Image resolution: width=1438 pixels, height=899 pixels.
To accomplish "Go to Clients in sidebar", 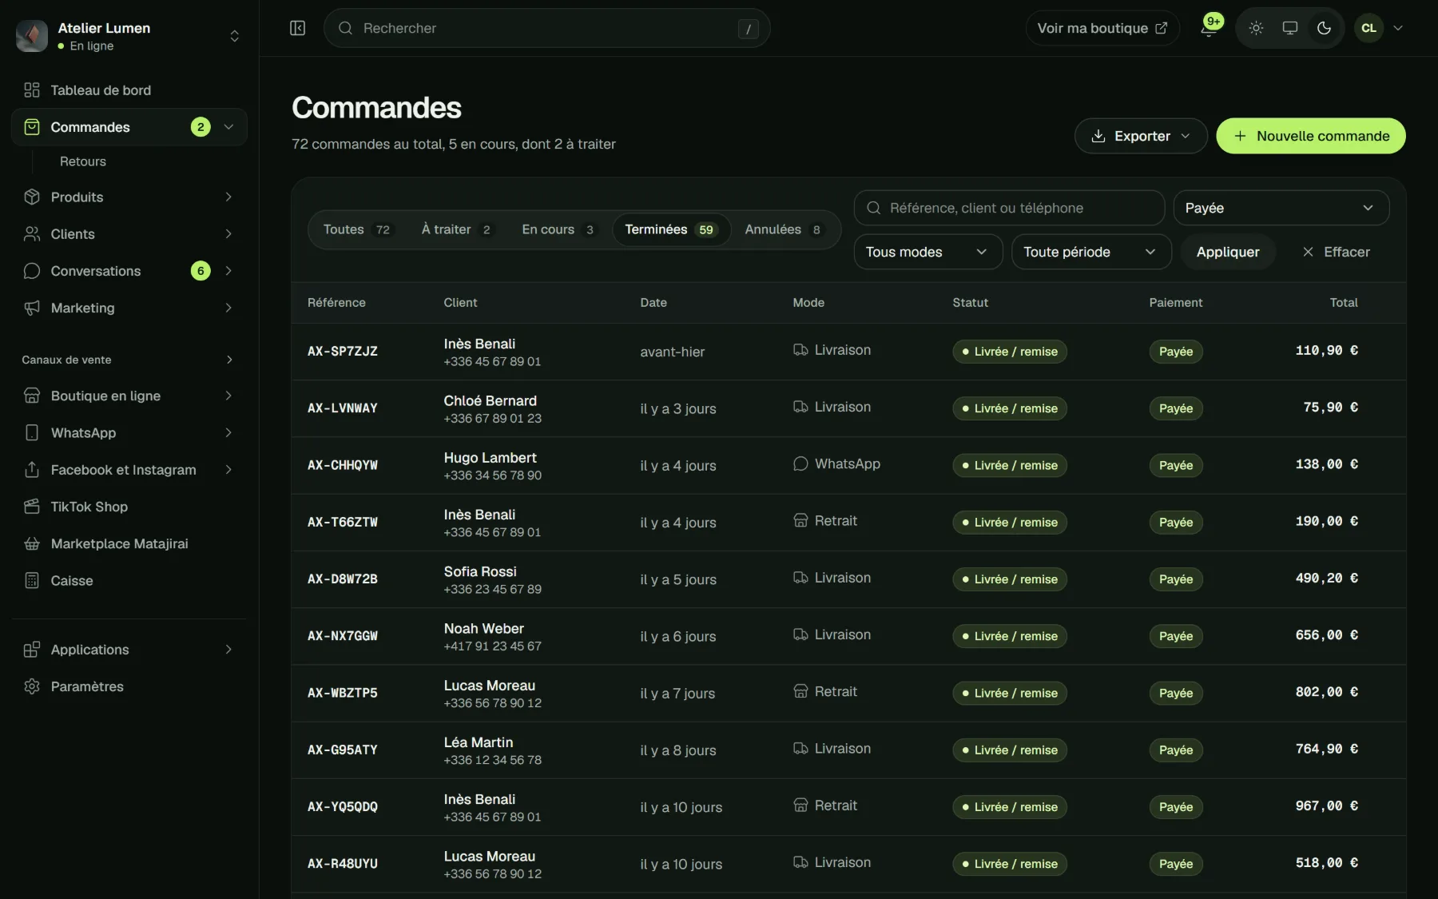I will coord(129,234).
